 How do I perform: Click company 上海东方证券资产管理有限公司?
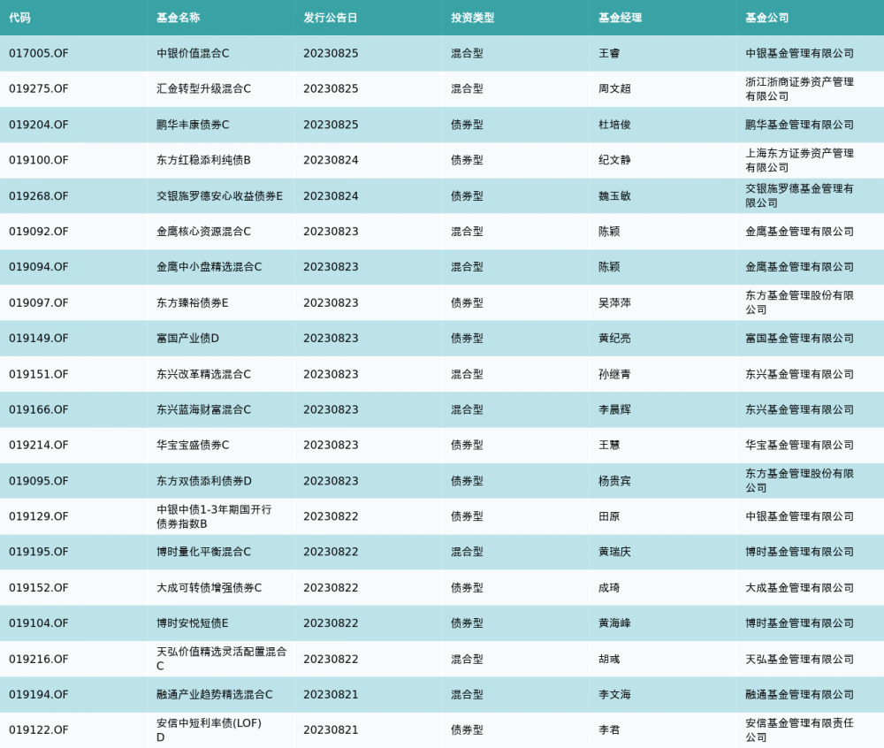(x=799, y=160)
